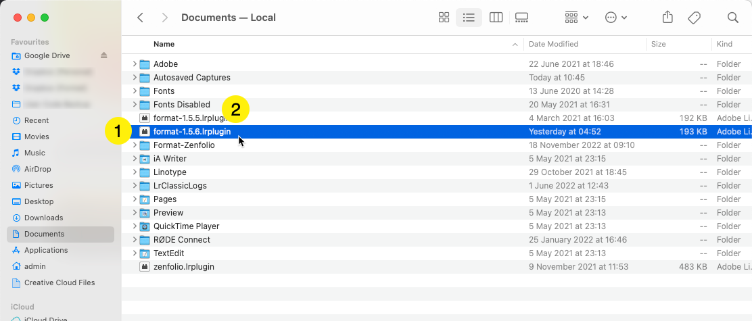The image size is (752, 321).
Task: Switch to column view
Action: point(496,18)
